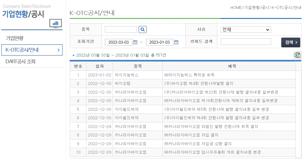The height and width of the screenshot is (161, 304).
Task: Open 카나리아바이오엠 차입금 상환 결의 disclosure
Action: [198, 144]
